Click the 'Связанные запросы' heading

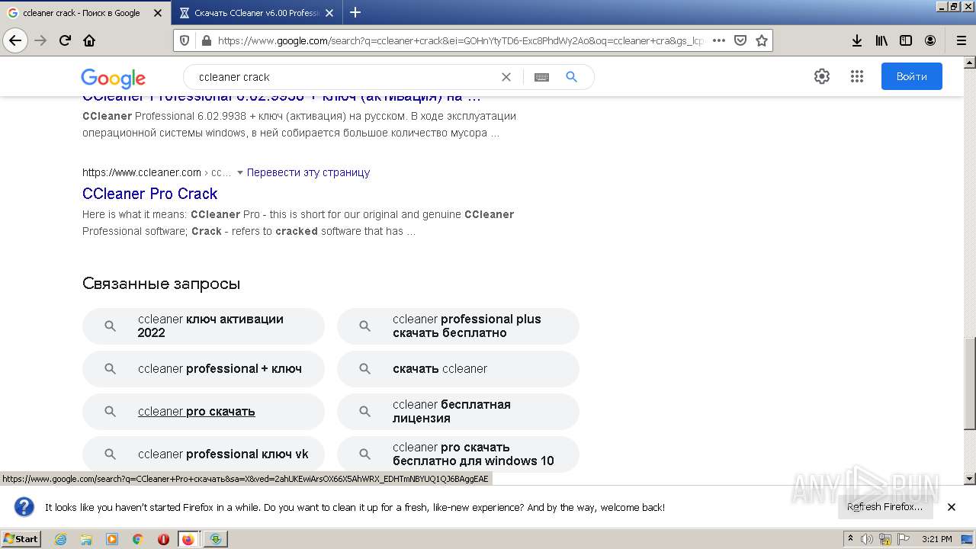(x=162, y=284)
